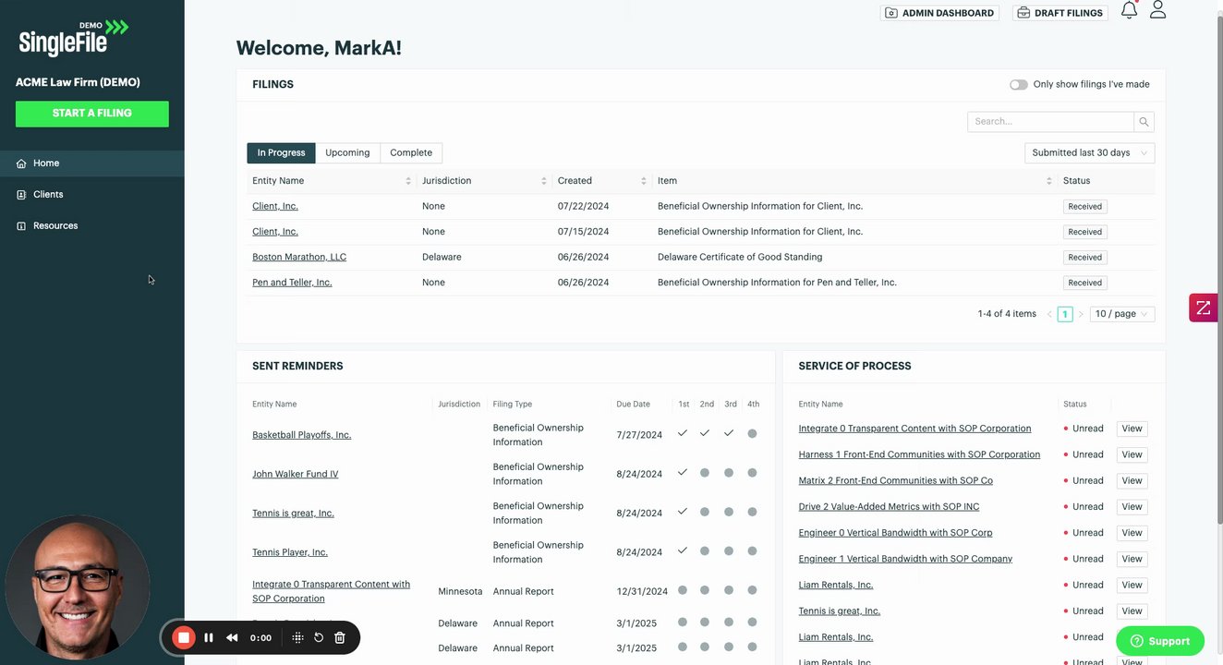This screenshot has height=665, width=1223.
Task: Click the search magnifier icon in Filings
Action: pyautogui.click(x=1144, y=122)
